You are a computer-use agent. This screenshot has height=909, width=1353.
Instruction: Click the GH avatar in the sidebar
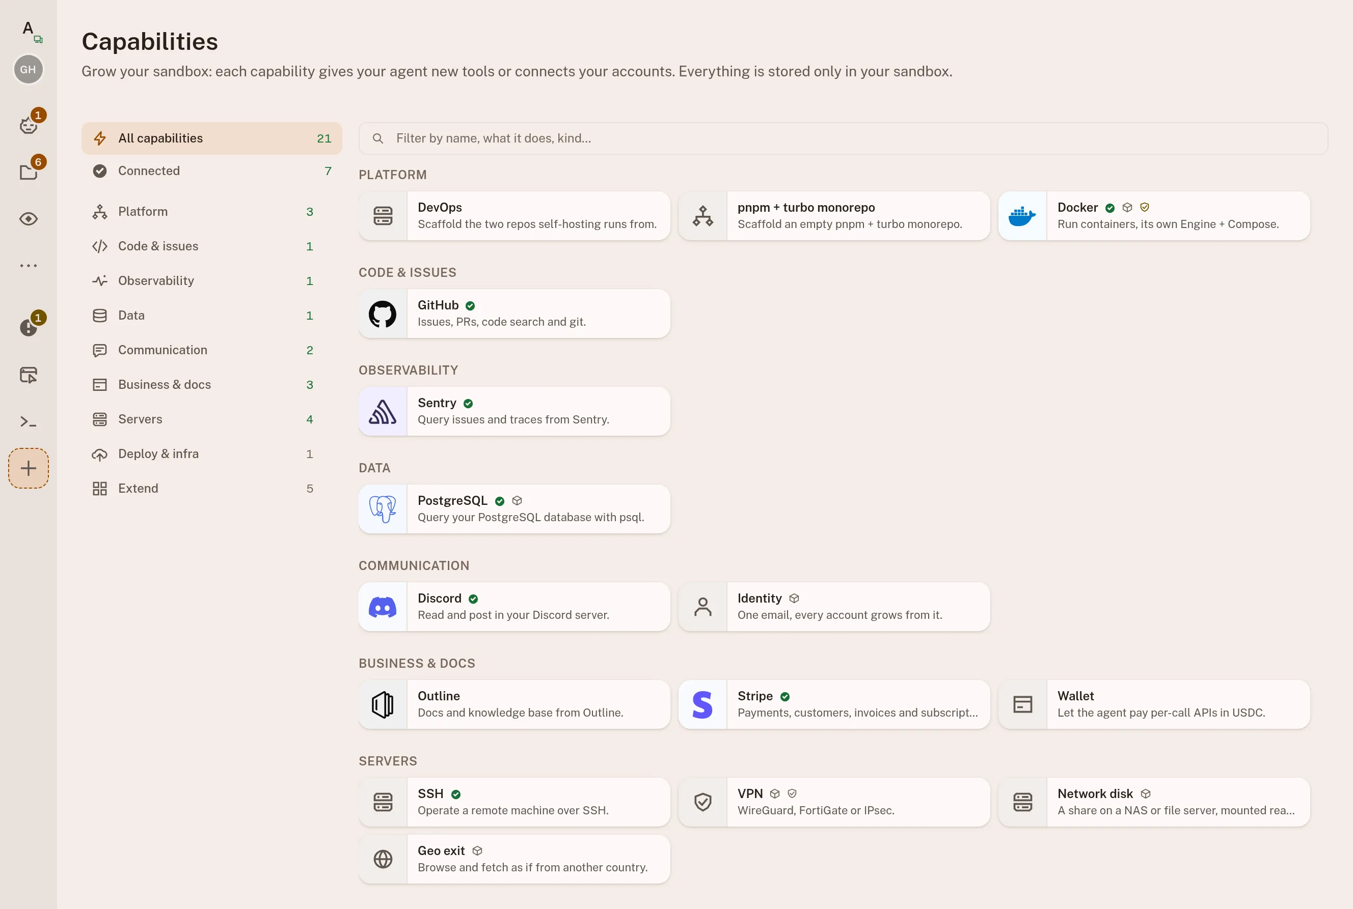[x=28, y=70]
